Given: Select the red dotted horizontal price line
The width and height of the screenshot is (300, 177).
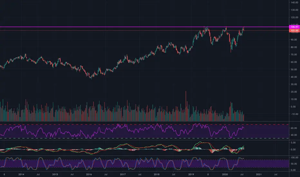Looking at the screenshot, I should 145,31.
